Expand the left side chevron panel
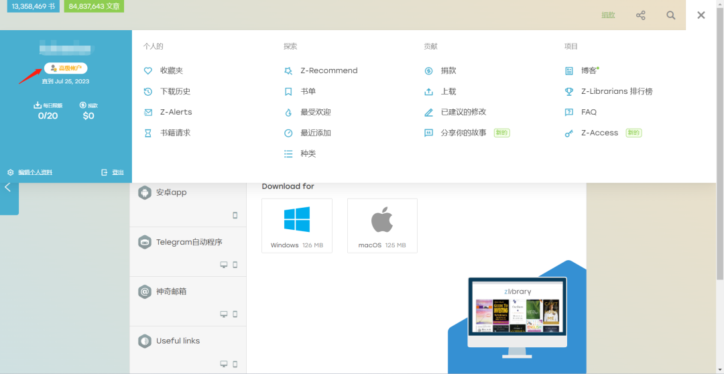The width and height of the screenshot is (724, 374). click(8, 187)
